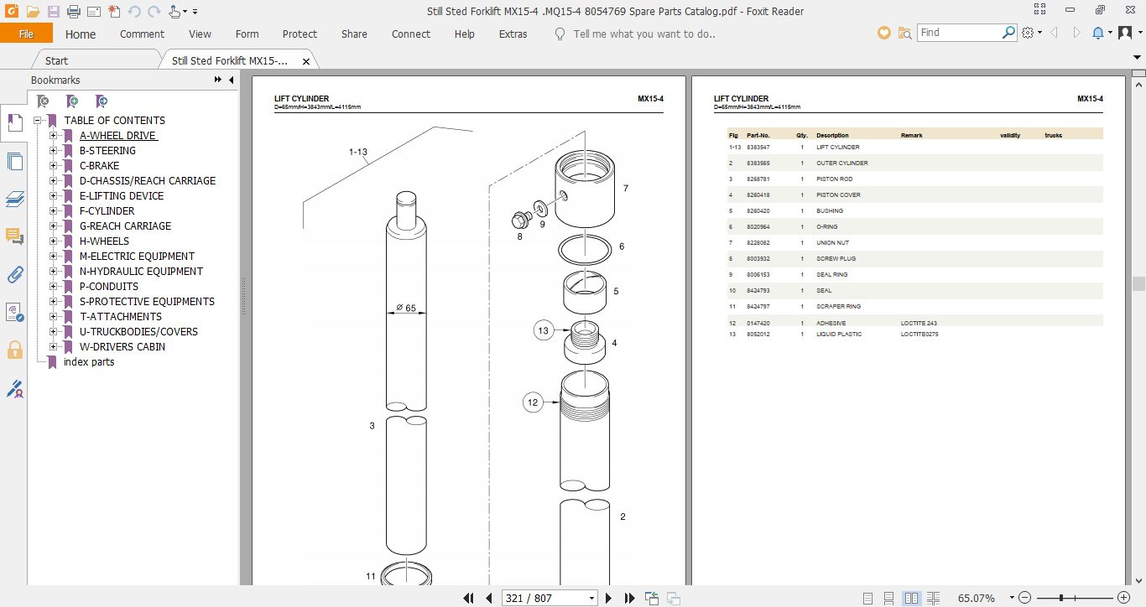Open the 65.07% zoom level dropdown
1146x607 pixels.
pyautogui.click(x=1012, y=598)
